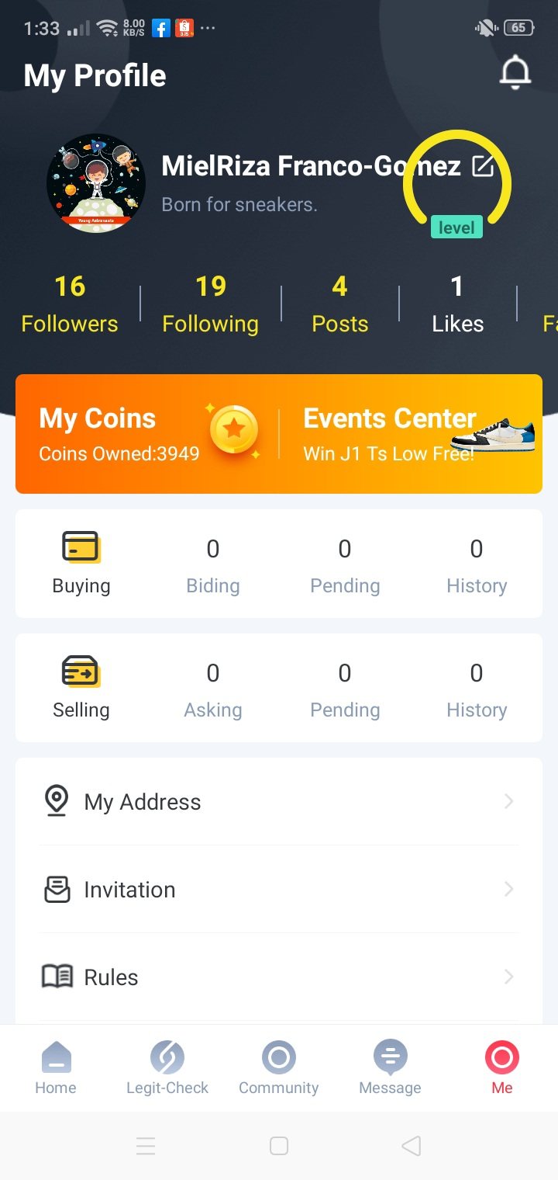Tap the edit profile pencil icon
558x1180 pixels.
(x=483, y=166)
